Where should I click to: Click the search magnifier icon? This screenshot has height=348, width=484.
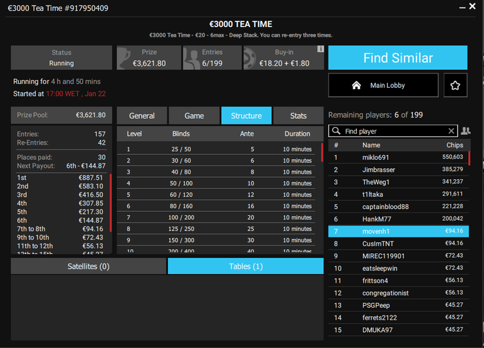pos(336,131)
